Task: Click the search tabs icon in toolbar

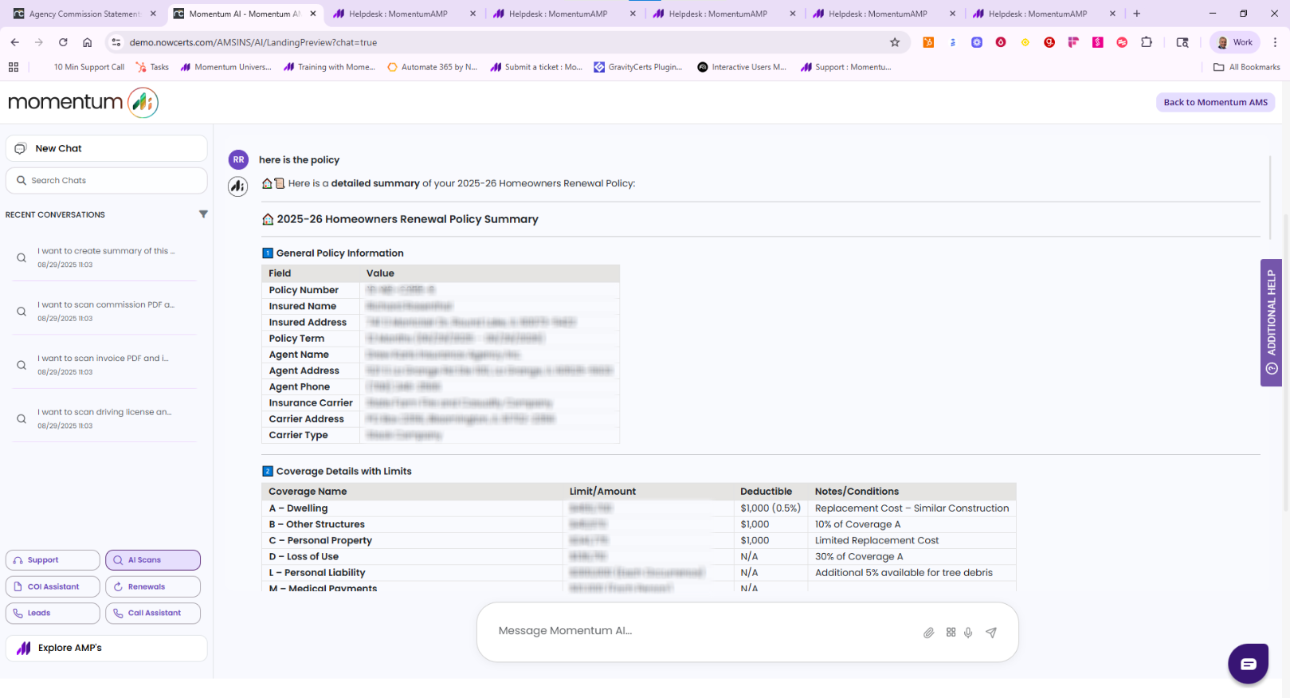Action: (x=1182, y=42)
